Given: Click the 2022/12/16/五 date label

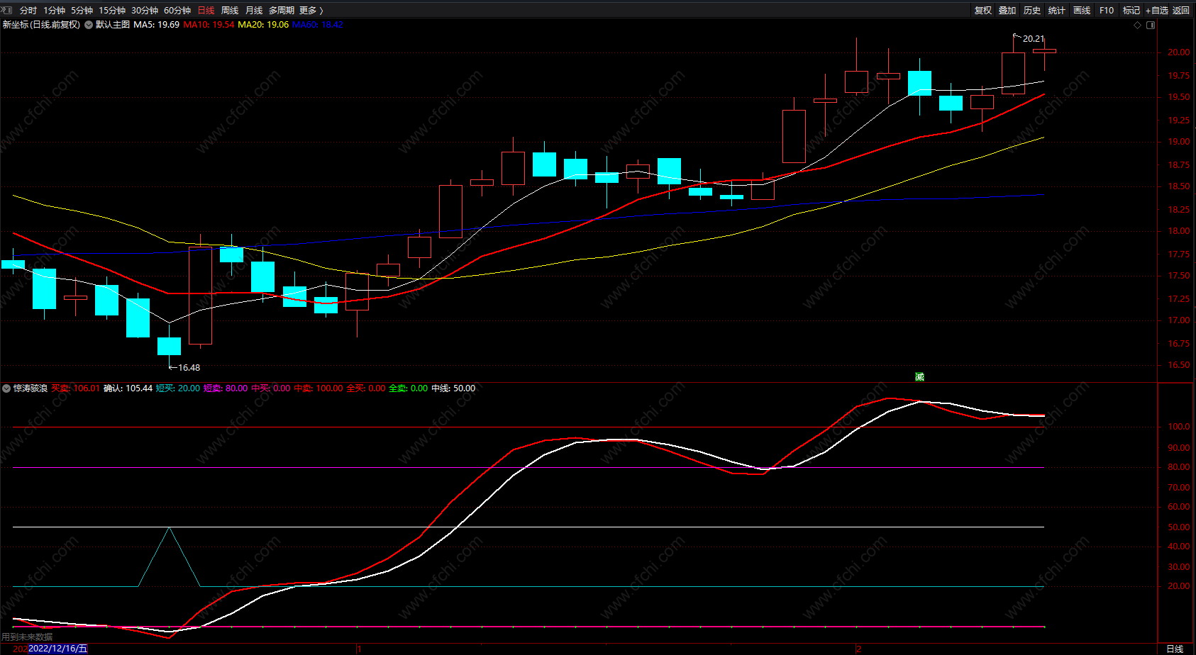Looking at the screenshot, I should (58, 649).
